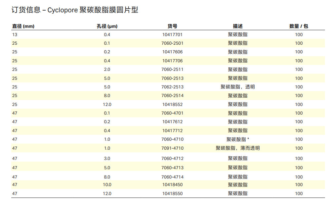Select the 聚碳酸脂，透明 description cell
Screen dimensions: 328x201
click(x=237, y=87)
